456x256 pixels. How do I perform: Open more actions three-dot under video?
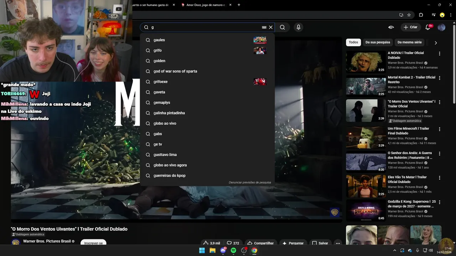[x=338, y=243]
